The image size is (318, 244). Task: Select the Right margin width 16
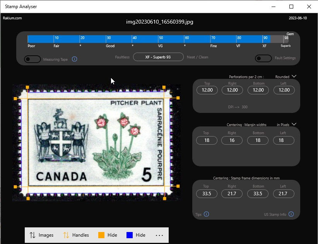click(x=232, y=140)
